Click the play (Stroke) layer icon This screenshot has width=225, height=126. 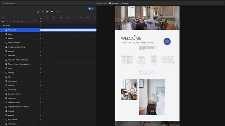6,120
